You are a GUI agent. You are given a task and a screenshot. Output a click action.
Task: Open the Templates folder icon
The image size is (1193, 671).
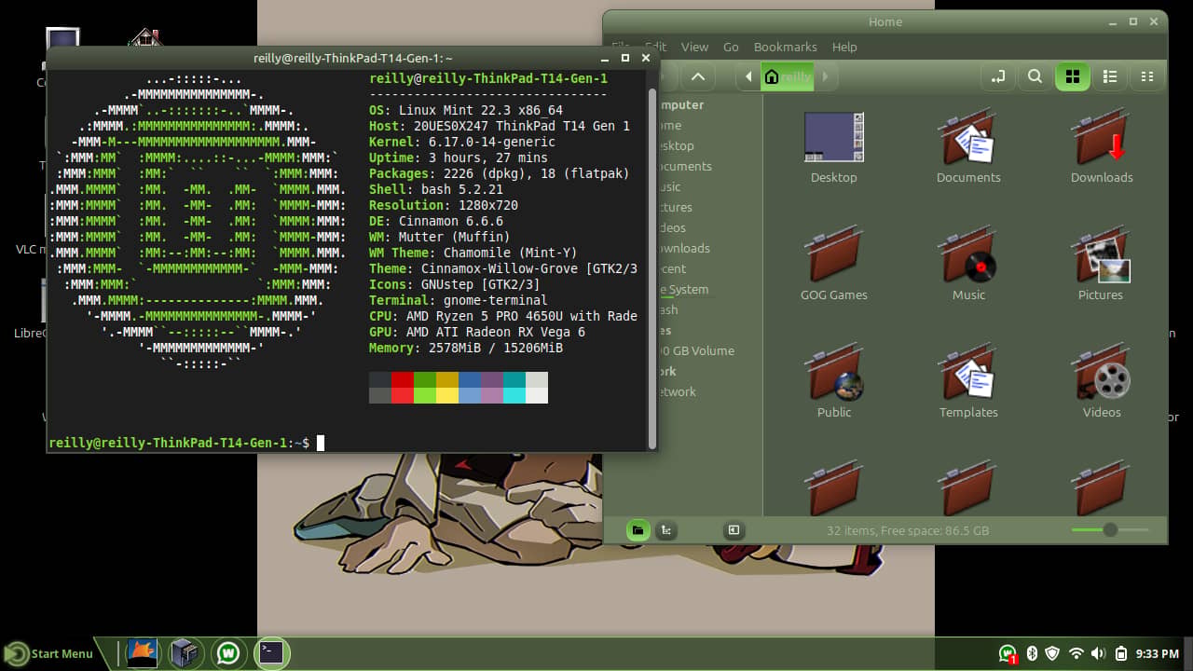pyautogui.click(x=967, y=372)
